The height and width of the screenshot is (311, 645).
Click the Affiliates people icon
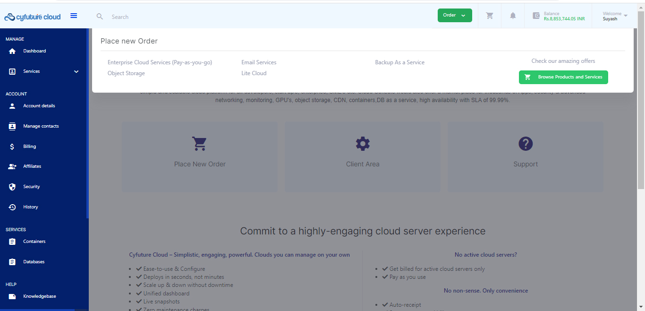(x=12, y=166)
